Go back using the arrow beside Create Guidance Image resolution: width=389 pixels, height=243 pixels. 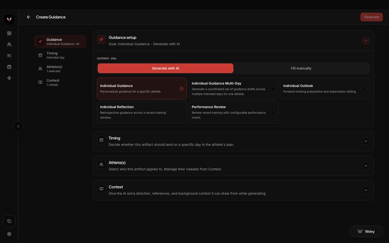click(28, 17)
